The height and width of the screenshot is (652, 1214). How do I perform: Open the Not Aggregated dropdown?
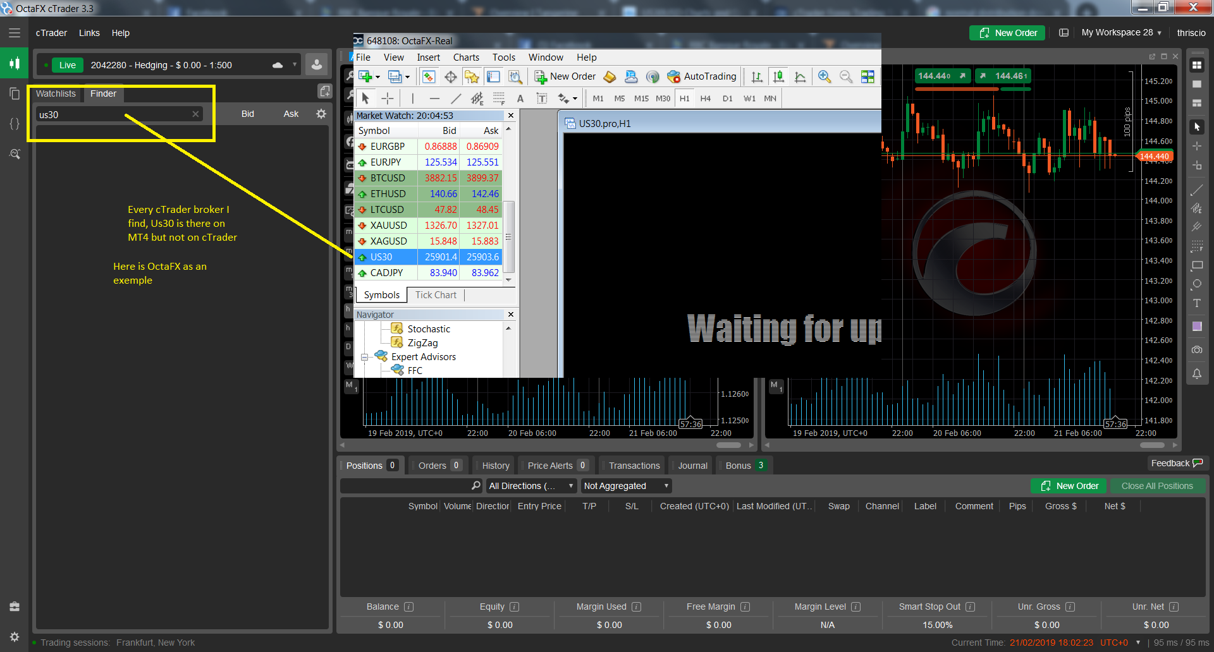click(626, 486)
